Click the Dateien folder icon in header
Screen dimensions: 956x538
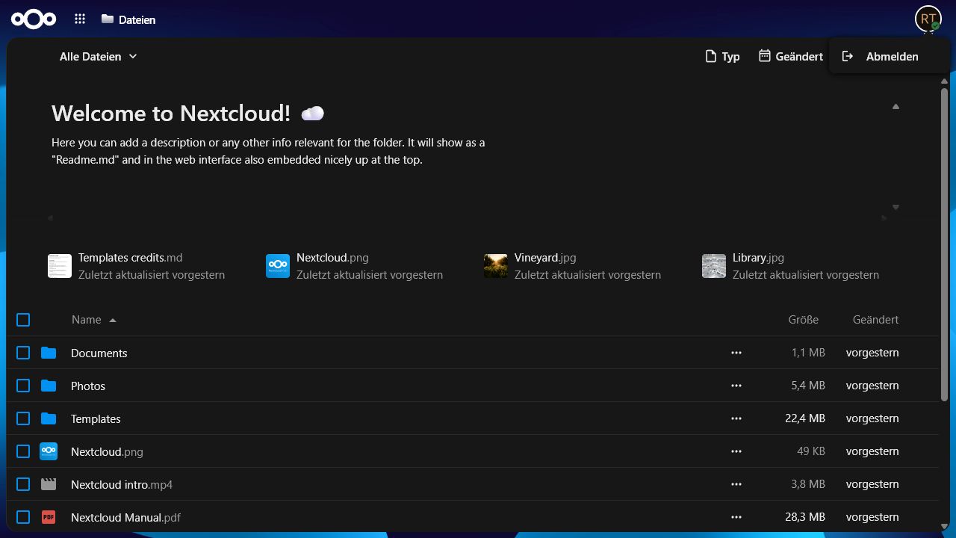(108, 19)
